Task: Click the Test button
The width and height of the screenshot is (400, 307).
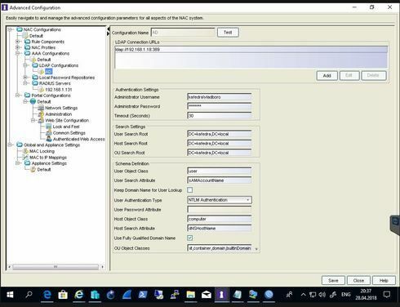Action: point(228,33)
